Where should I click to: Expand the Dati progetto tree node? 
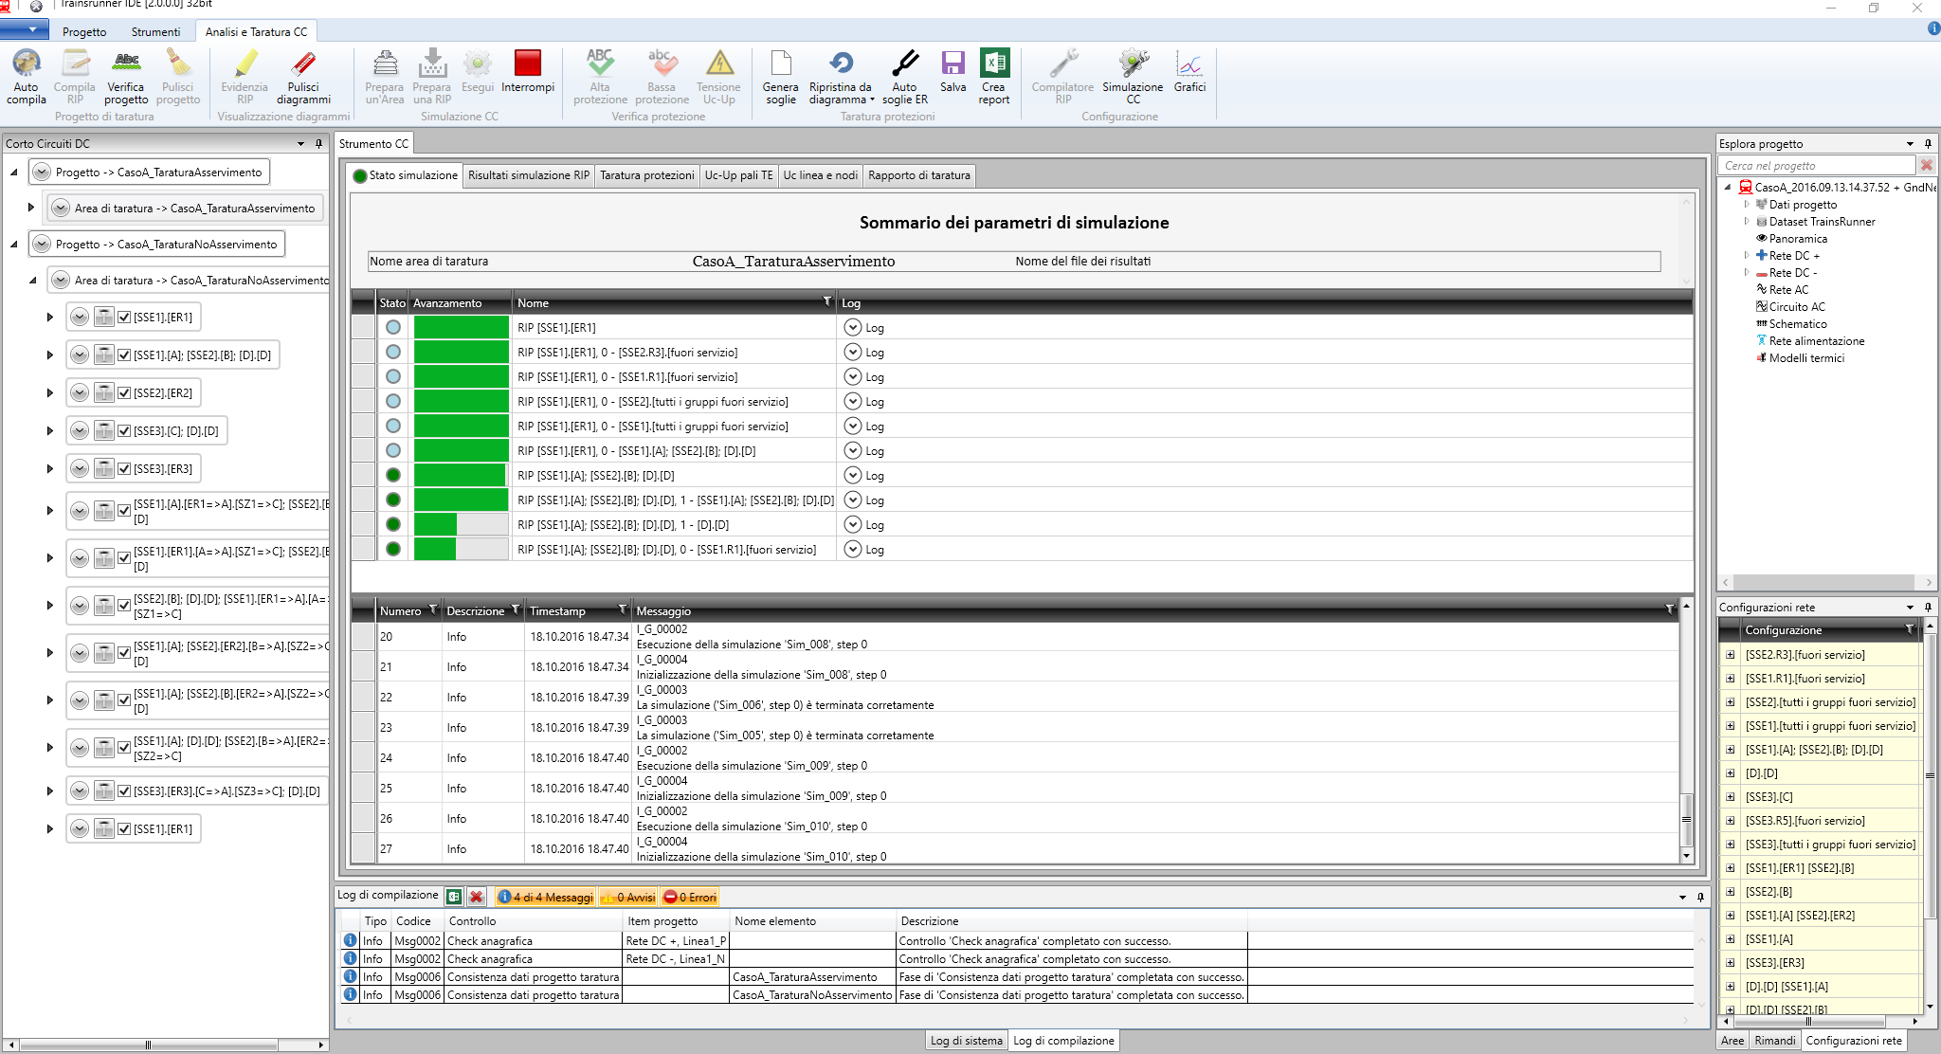(x=1747, y=204)
